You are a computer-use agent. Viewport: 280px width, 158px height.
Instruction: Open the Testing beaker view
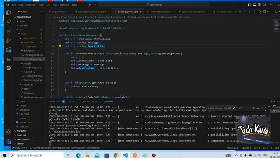point(8,59)
